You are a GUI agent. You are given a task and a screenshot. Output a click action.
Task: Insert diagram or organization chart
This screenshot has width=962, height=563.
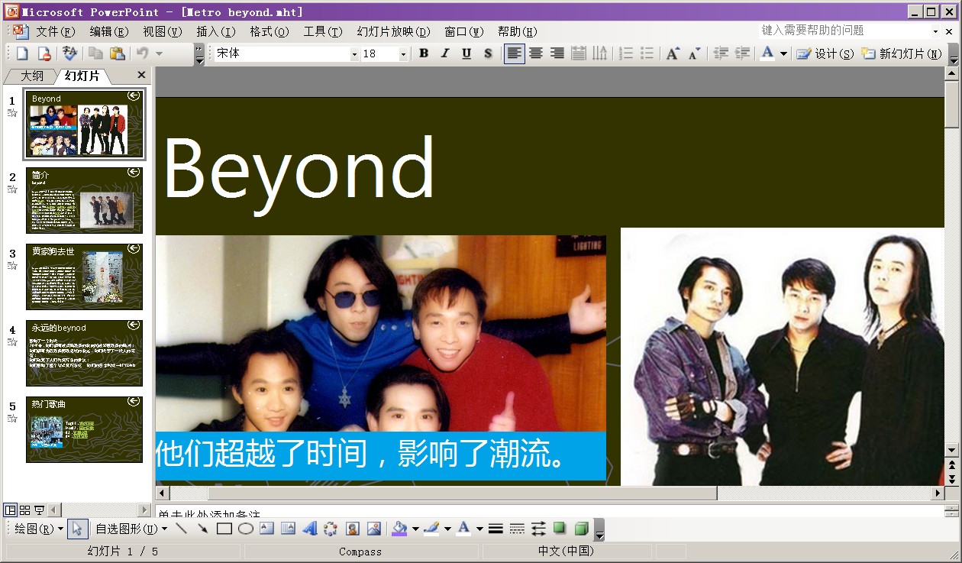(x=331, y=528)
